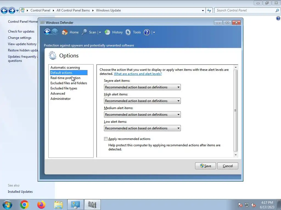
Task: Open Windows Defender help icon
Action: pyautogui.click(x=147, y=32)
